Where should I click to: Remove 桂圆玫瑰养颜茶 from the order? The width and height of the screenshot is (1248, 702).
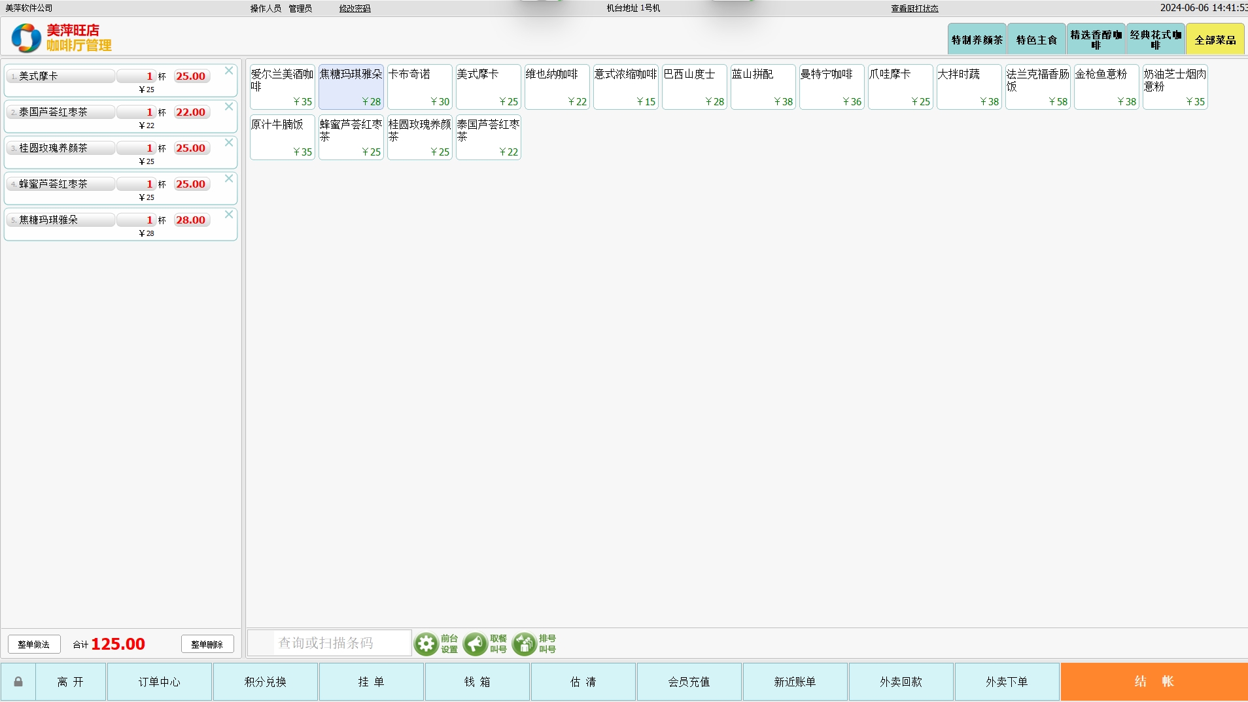pos(229,142)
